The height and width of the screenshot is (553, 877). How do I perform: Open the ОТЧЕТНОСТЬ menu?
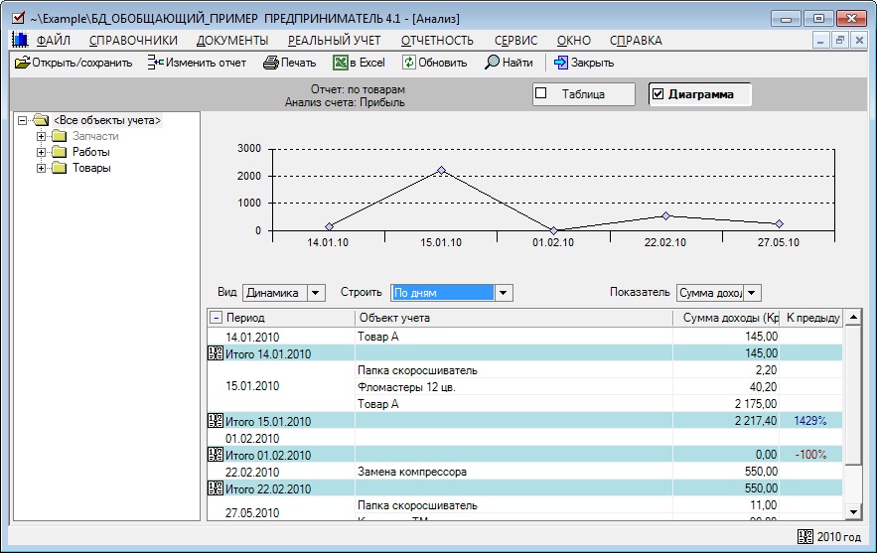[437, 41]
